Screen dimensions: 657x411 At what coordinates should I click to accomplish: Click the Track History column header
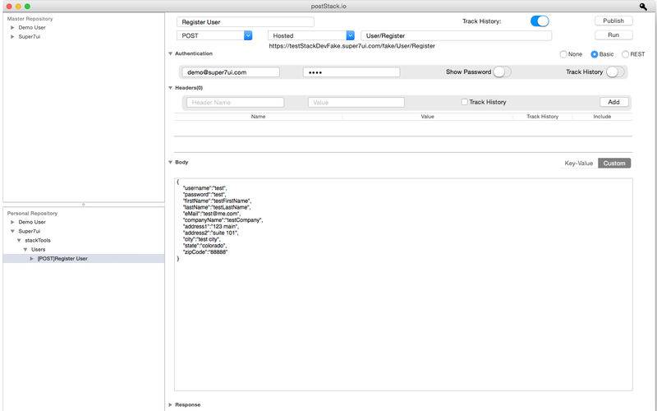point(543,117)
